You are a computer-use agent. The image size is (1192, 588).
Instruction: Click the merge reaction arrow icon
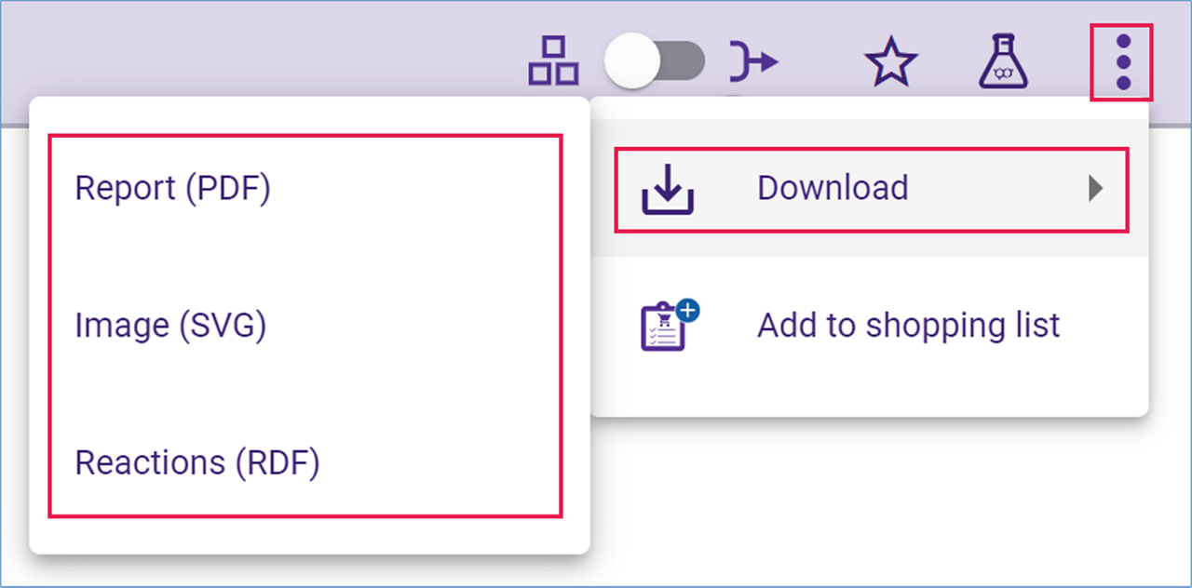[752, 62]
